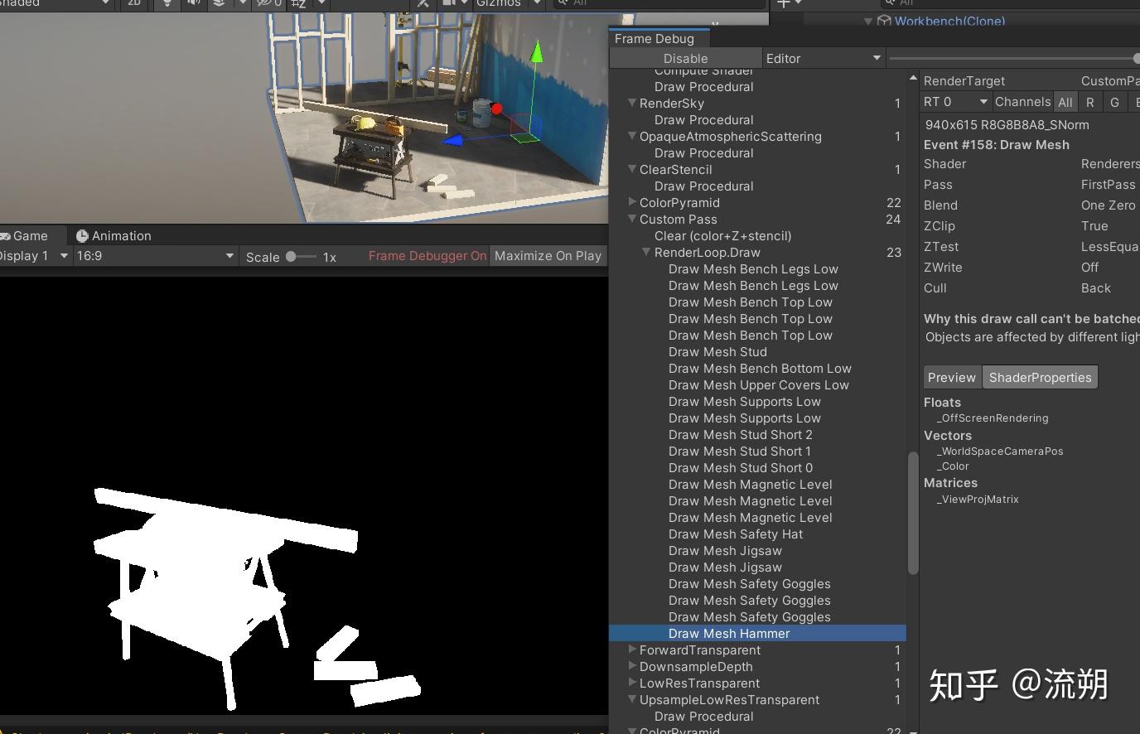Toggle 2D view mode in Scene toolbar
The image size is (1140, 734).
(133, 4)
